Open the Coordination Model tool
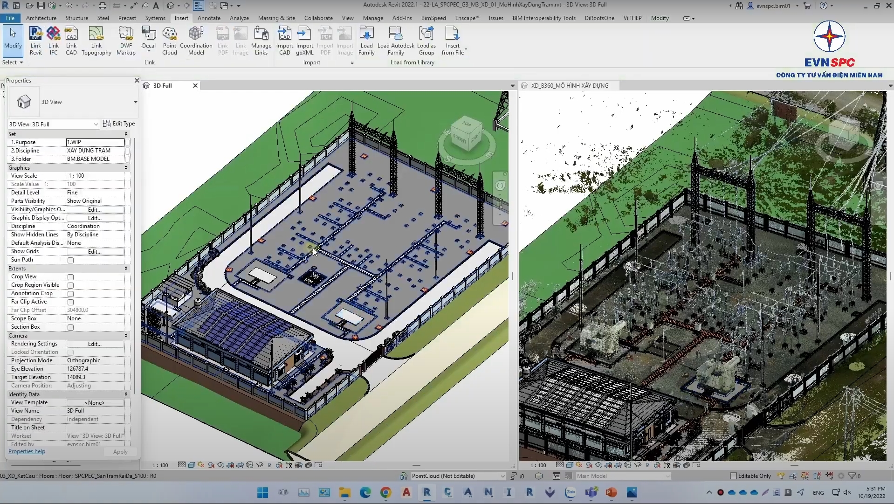 (x=196, y=41)
